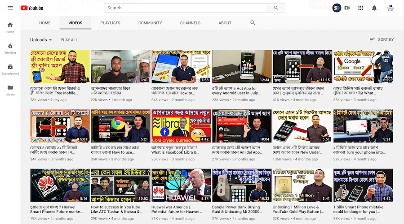Open 'Bangla Power Bank Buying Guid' title
404x224 pixels.
(237, 209)
